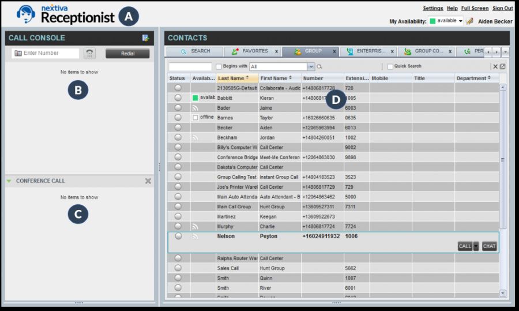Click the status circle for Nelson
519x311 pixels.
(178, 236)
